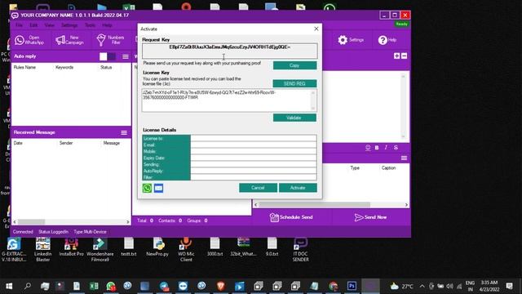522x294 pixels.
Task: Click the SEND REQ button
Action: [x=294, y=83]
